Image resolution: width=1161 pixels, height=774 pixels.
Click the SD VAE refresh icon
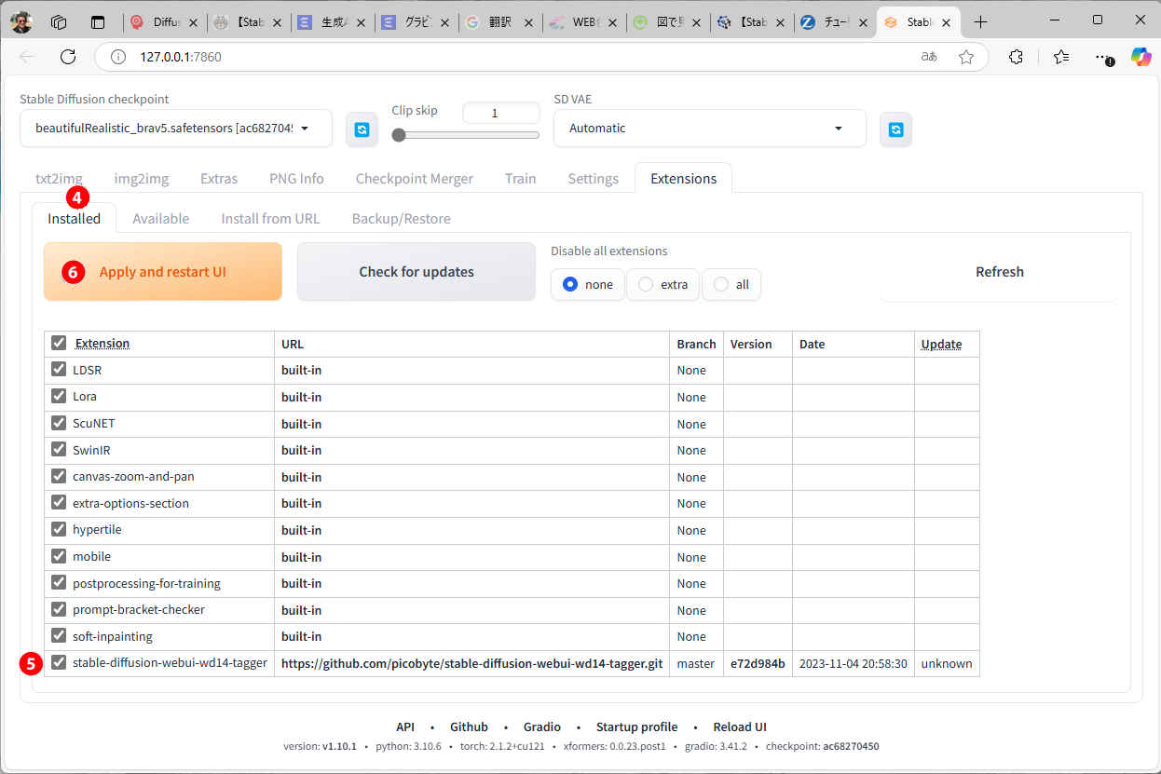(895, 129)
